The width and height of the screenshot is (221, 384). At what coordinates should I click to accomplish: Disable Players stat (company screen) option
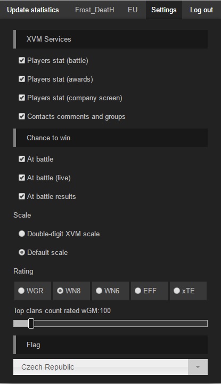tap(22, 98)
